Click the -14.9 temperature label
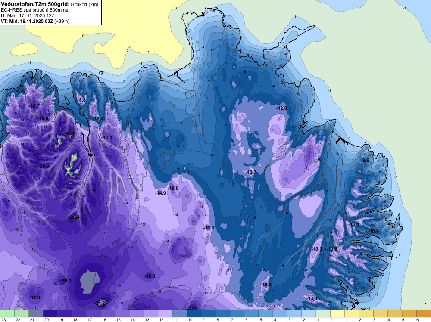Screen dimensions: 431x322 [160, 193]
